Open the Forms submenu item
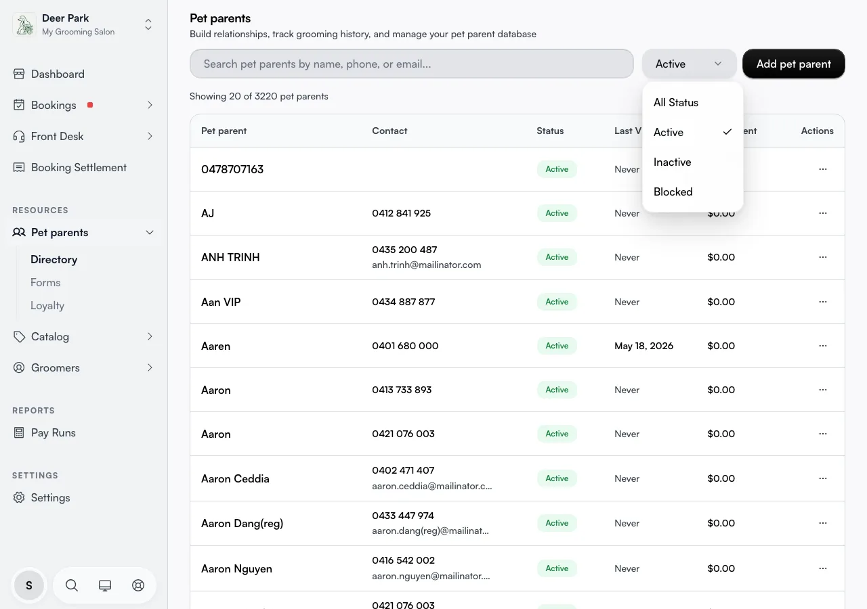The image size is (867, 609). click(45, 282)
